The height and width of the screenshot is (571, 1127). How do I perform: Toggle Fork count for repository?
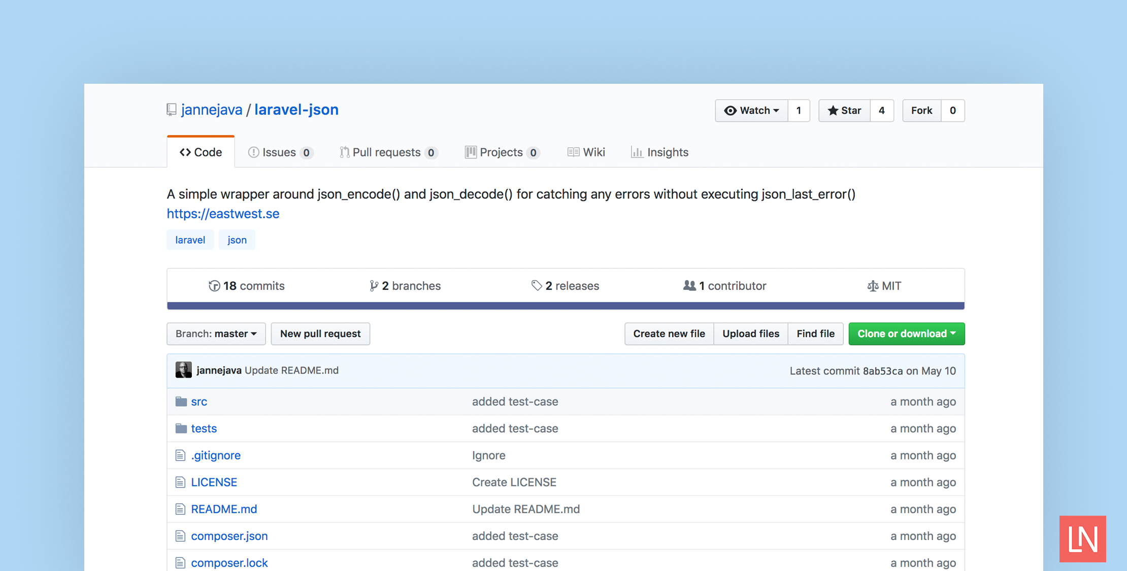coord(951,110)
